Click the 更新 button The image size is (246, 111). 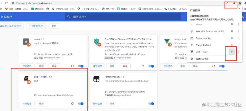[x=54, y=26]
